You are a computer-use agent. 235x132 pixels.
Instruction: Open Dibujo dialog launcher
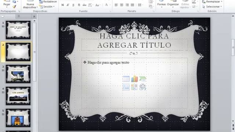tap(198, 11)
